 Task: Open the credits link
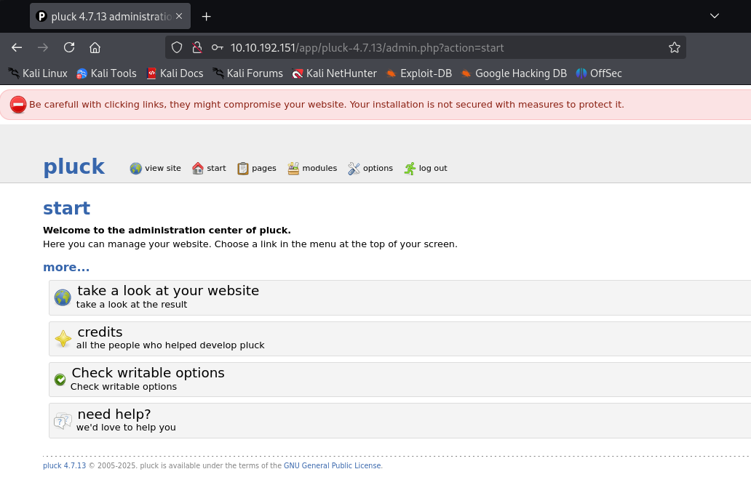pos(100,332)
